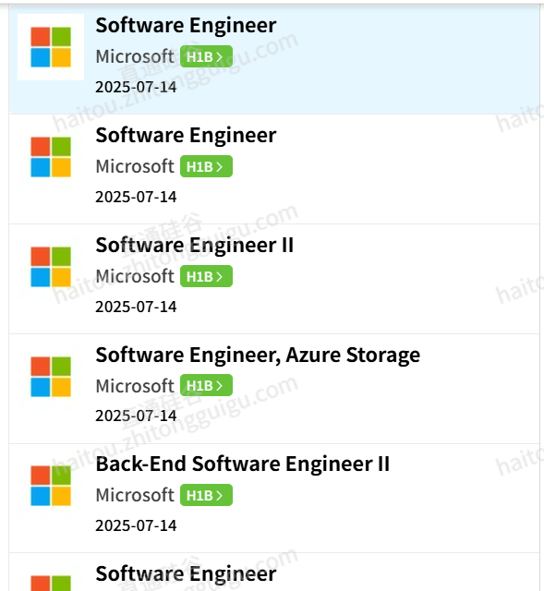Open H1B badge in second Software Engineer listing
Viewport: 544px width, 591px height.
206,166
